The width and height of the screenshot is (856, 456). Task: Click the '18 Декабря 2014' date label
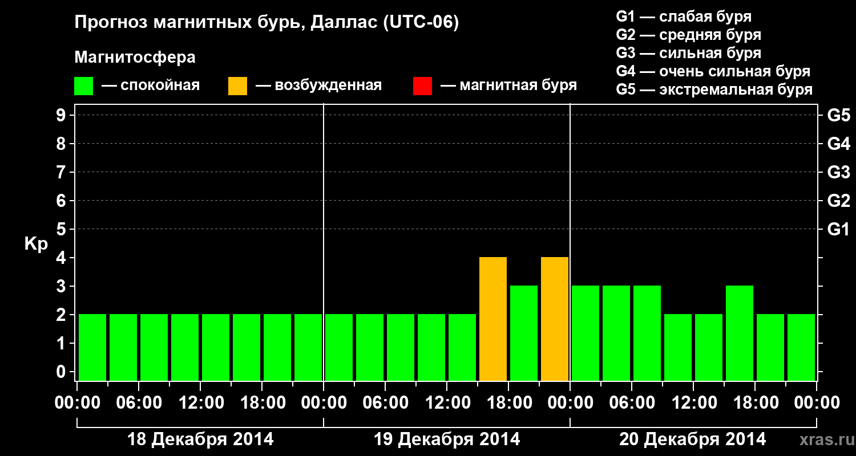click(200, 439)
